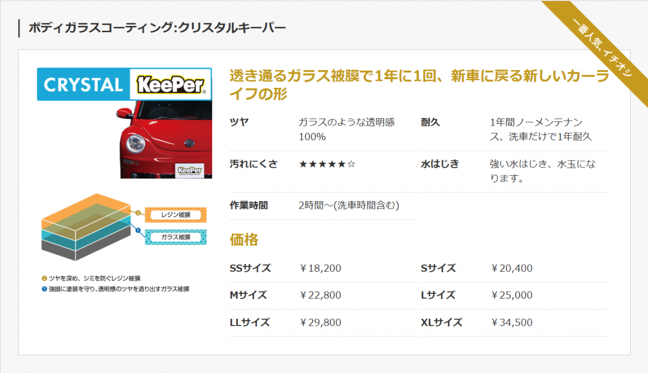Viewport: 648px width, 373px height.
Task: Select the Sサイズ price ￥20,400
Action: pos(511,268)
